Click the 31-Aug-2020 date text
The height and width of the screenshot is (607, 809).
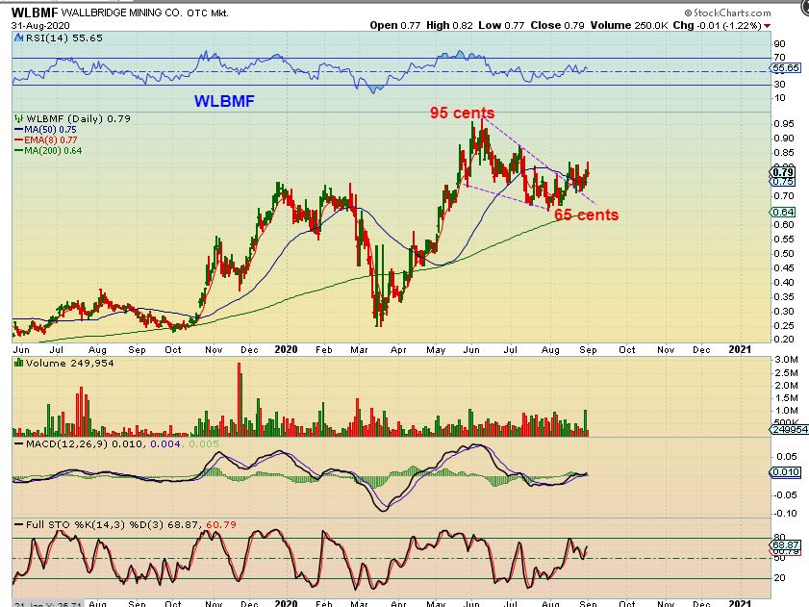pos(40,25)
